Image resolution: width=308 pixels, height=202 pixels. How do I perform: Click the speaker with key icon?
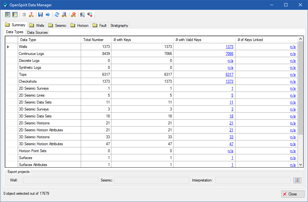(82, 15)
